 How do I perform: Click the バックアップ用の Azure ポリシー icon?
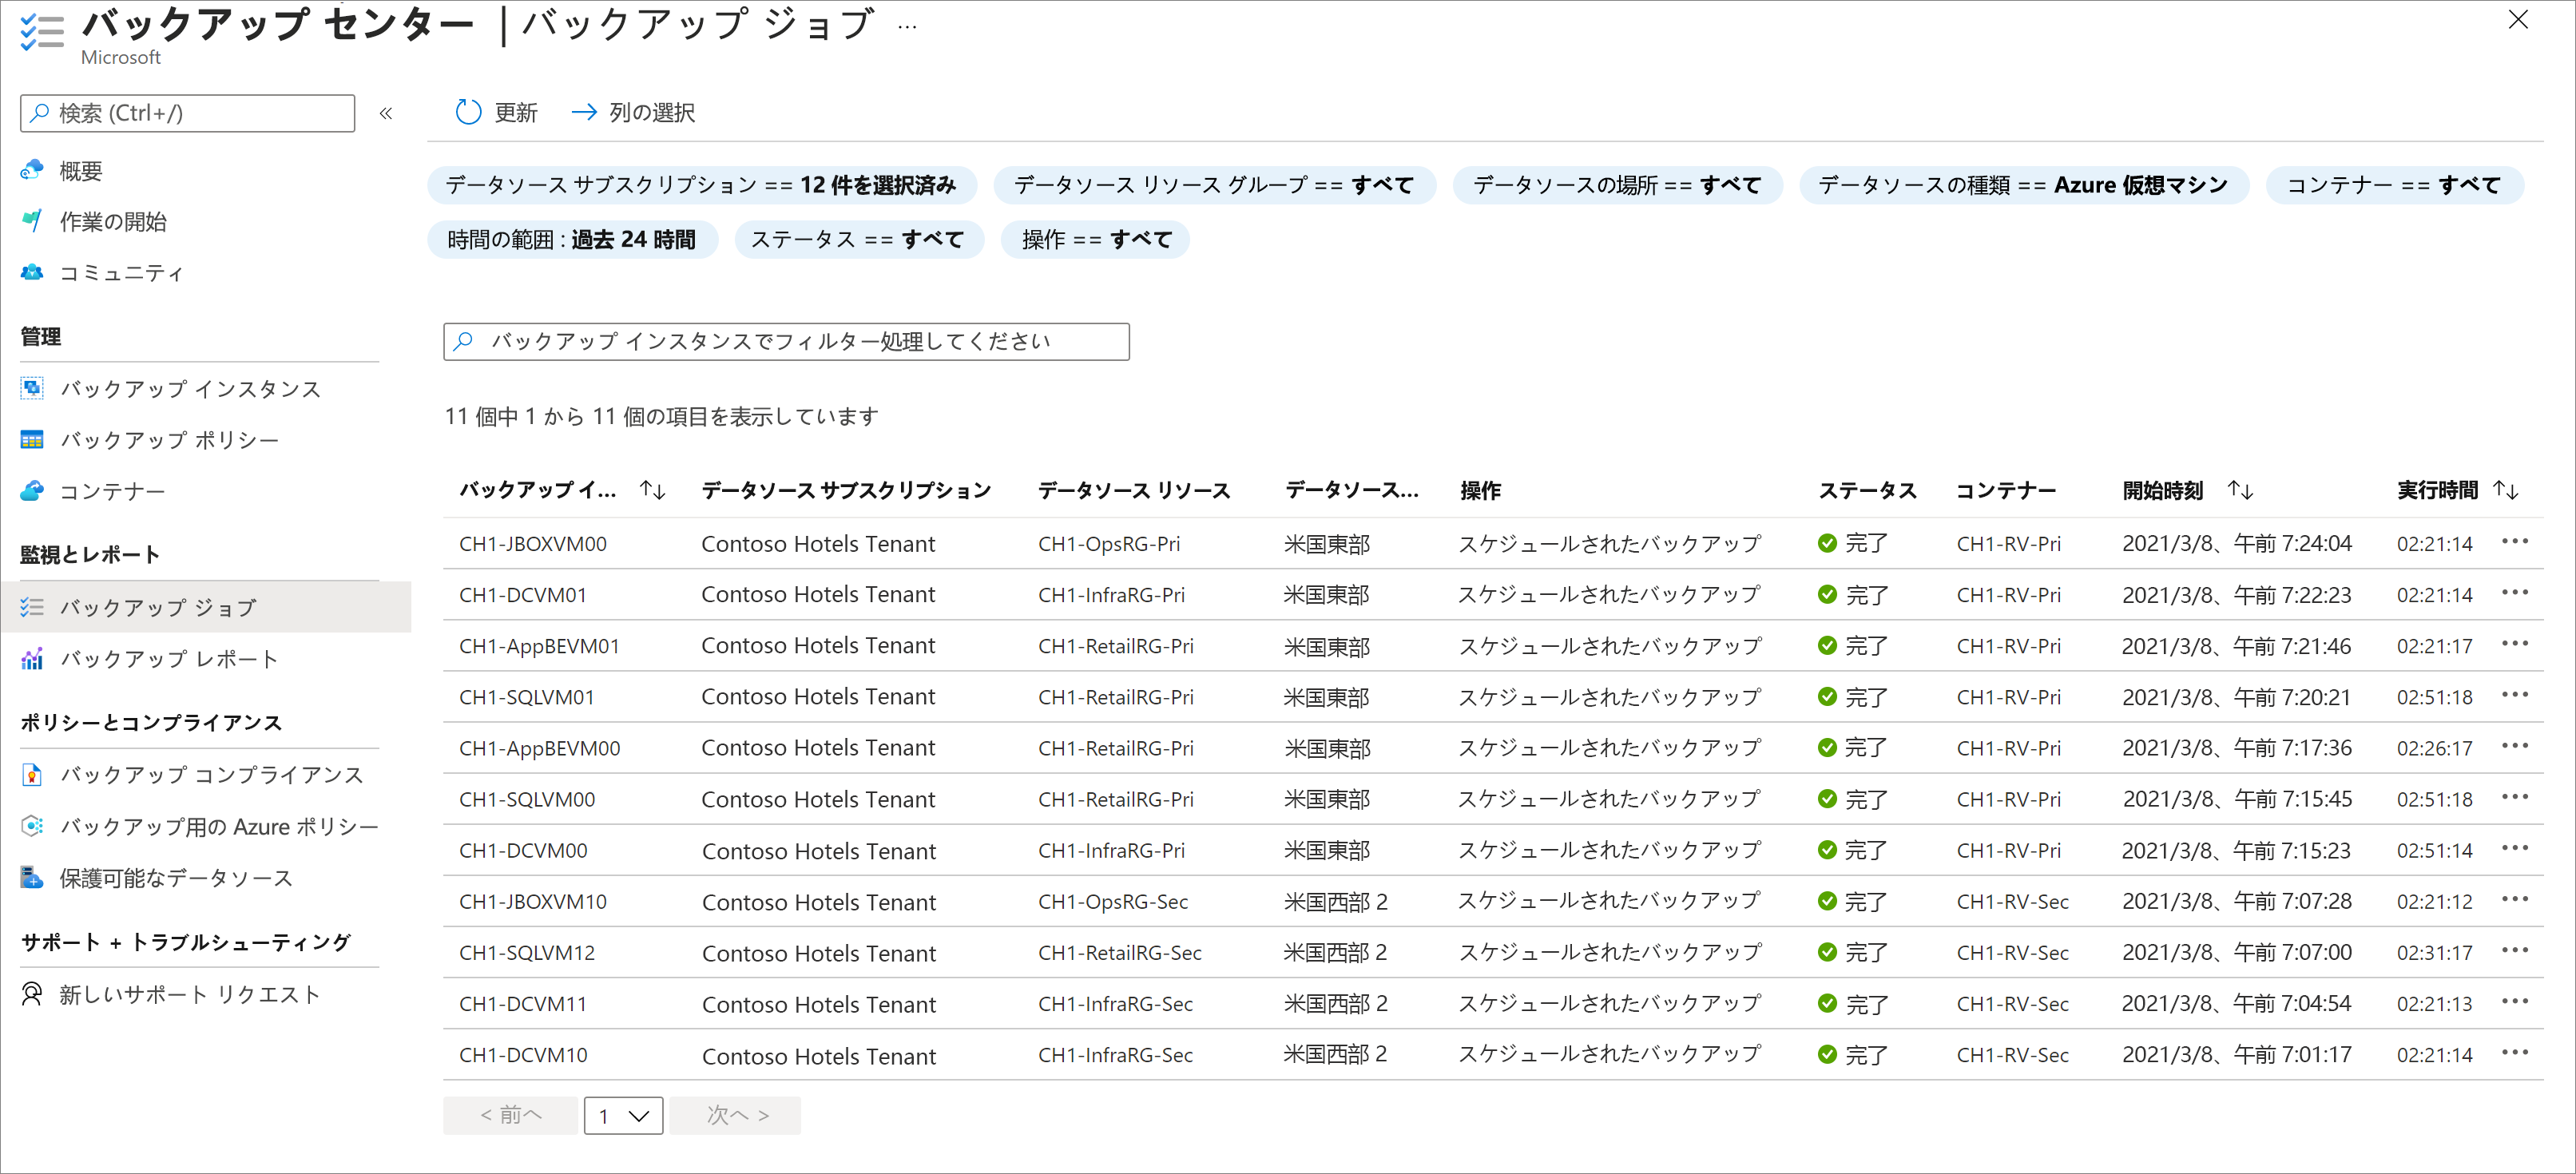(32, 826)
